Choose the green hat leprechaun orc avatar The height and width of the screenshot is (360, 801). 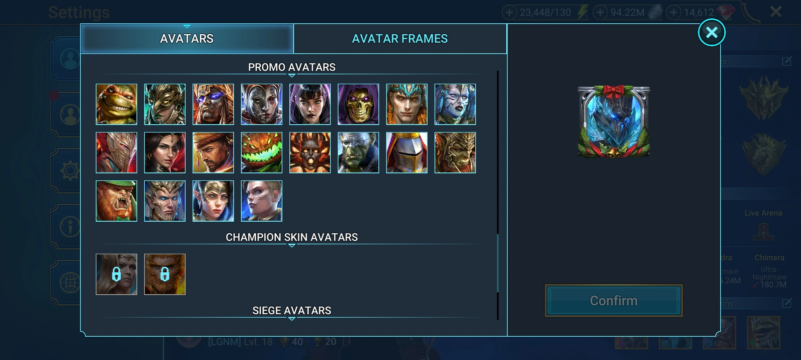[116, 201]
